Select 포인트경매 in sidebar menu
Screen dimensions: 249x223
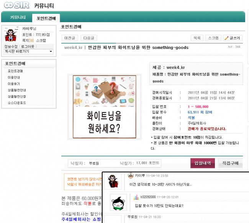coord(15,71)
